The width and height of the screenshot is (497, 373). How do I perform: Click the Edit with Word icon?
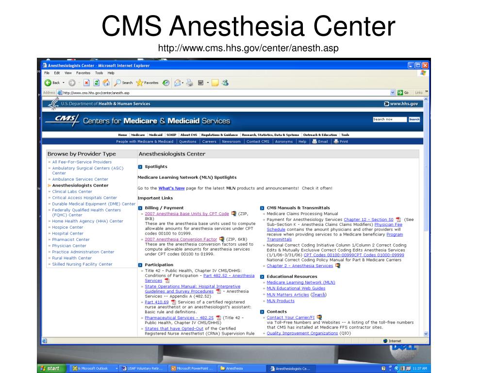[x=200, y=83]
